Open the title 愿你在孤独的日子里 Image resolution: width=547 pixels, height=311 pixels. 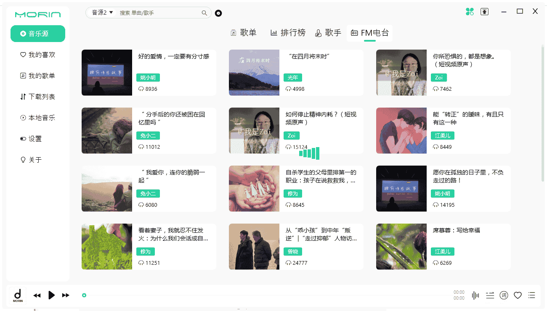(x=468, y=176)
